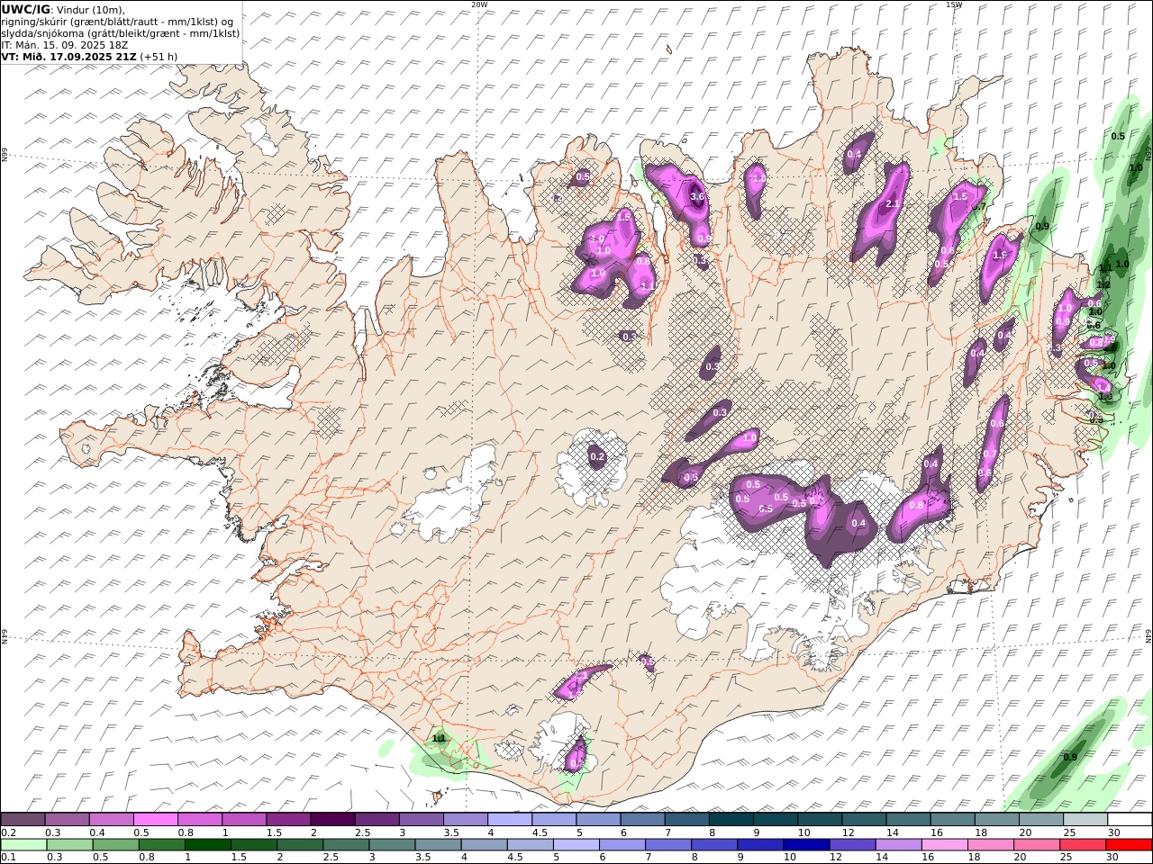Click the '0.9' value offshore in the southeast corner
This screenshot has width=1153, height=864.
point(1070,757)
